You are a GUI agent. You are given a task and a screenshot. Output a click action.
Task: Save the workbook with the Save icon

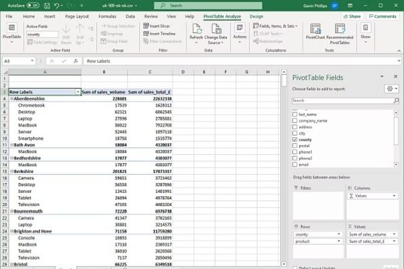coord(47,5)
